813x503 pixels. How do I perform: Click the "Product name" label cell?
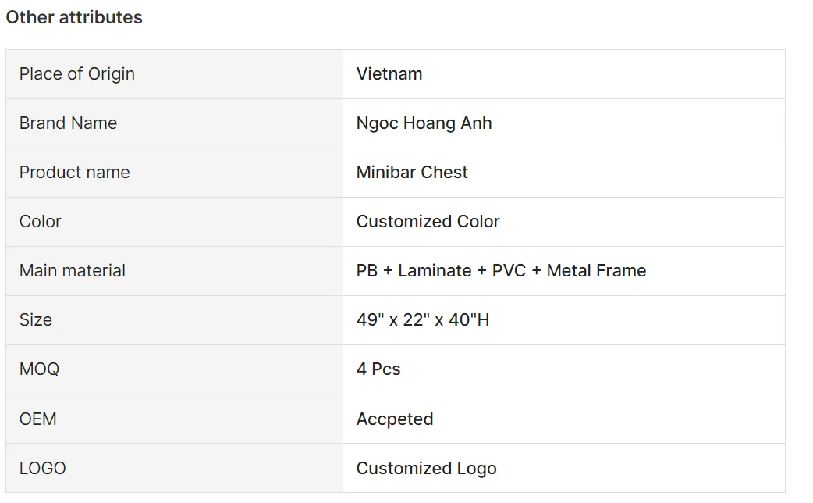tap(74, 173)
